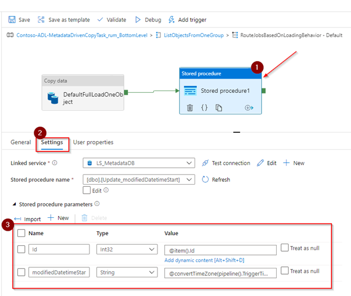Screen dimensions: 351x296
Task: Click the @convertTimeZone value field
Action: (x=220, y=273)
